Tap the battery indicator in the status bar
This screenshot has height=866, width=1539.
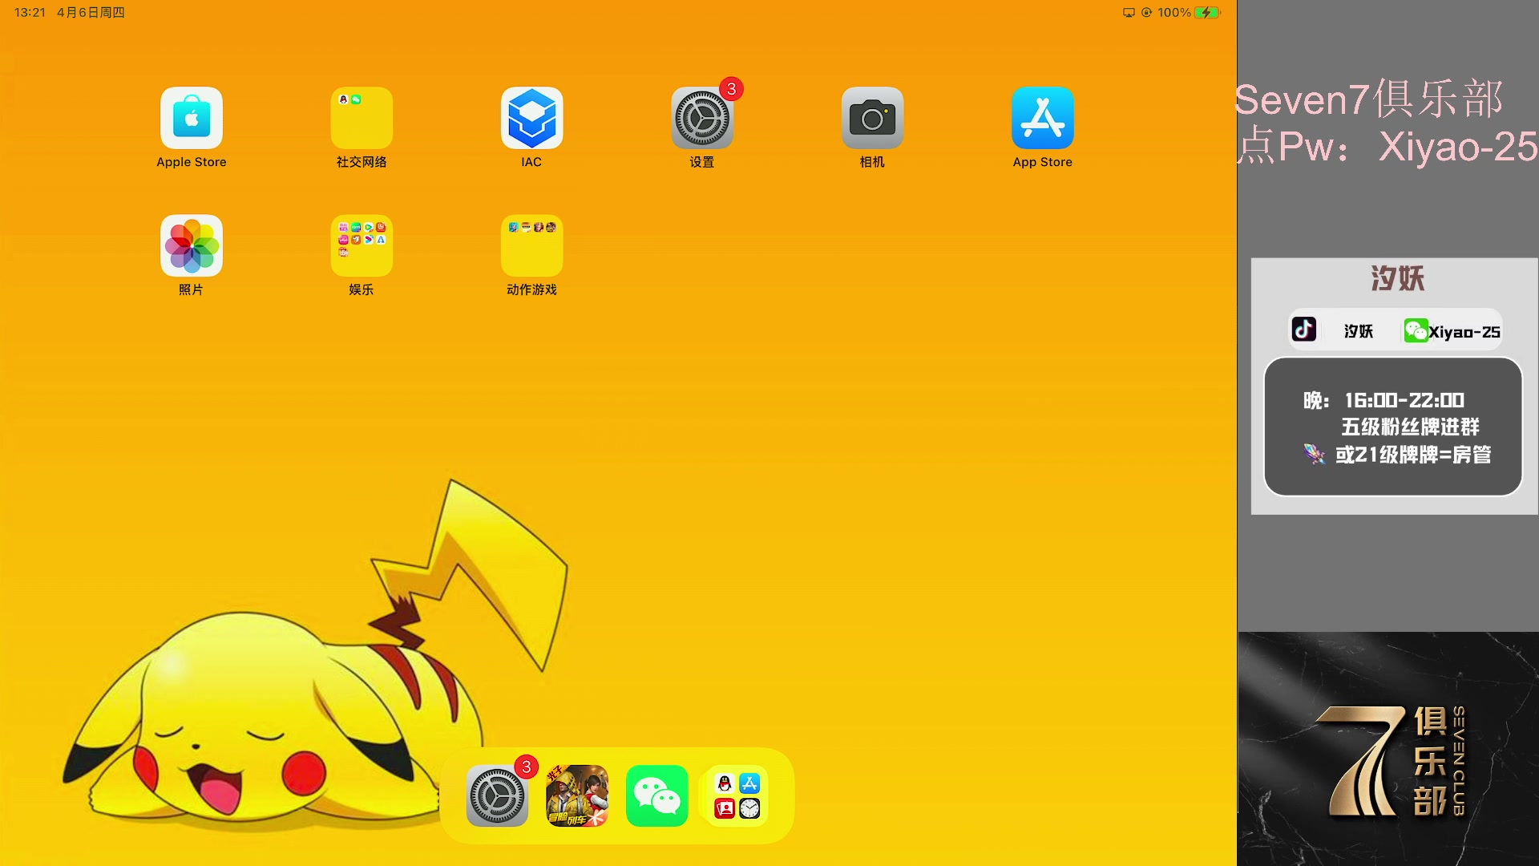tap(1207, 13)
